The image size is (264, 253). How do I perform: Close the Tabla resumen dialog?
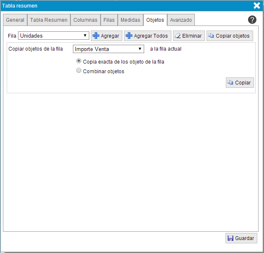(257, 5)
